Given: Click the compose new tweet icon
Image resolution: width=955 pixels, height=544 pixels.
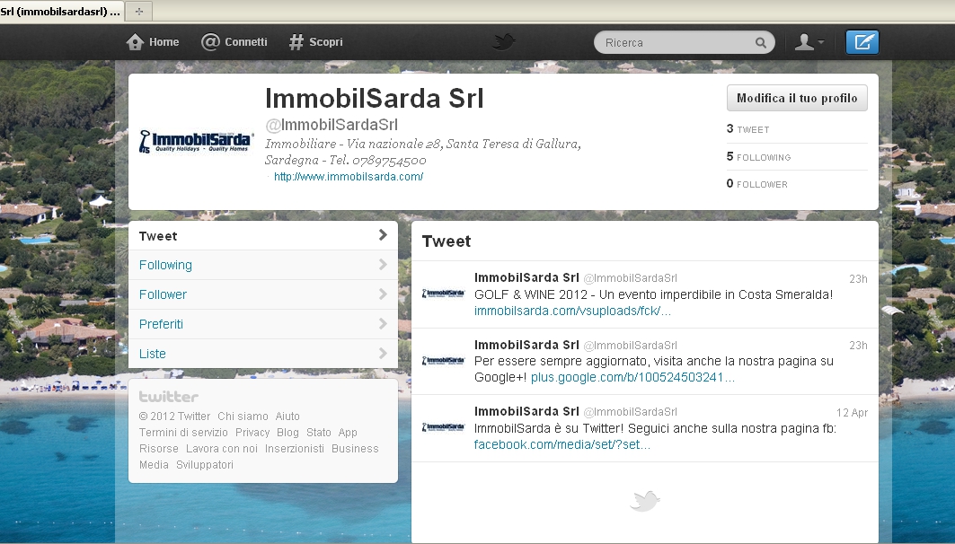Looking at the screenshot, I should (862, 42).
